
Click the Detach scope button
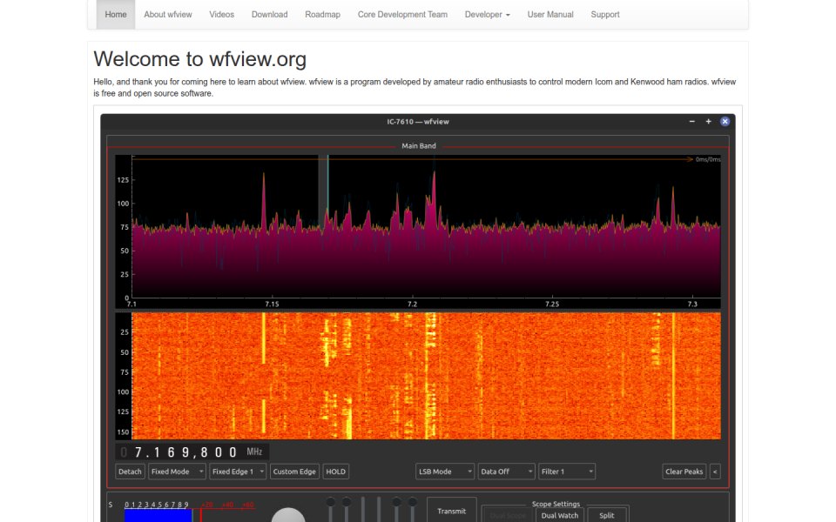pyautogui.click(x=130, y=472)
